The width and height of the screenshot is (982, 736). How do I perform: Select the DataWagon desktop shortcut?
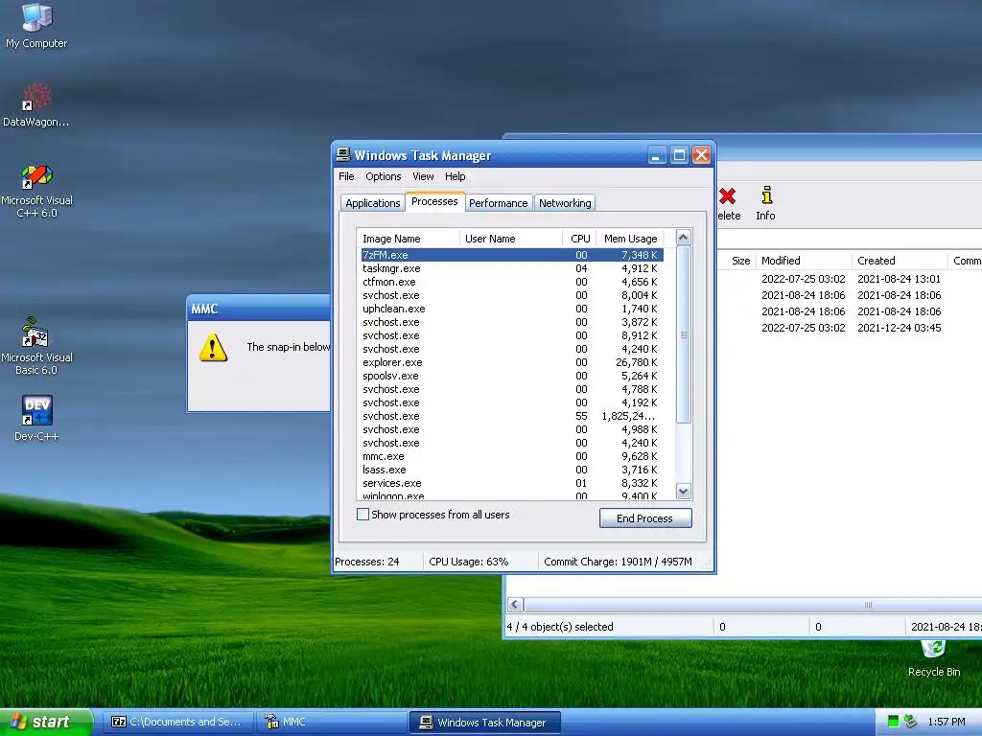pyautogui.click(x=36, y=104)
